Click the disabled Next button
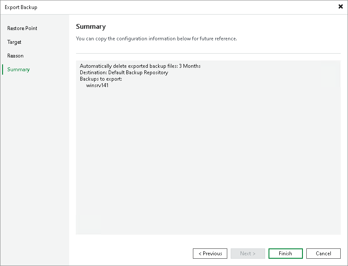 pyautogui.click(x=248, y=254)
